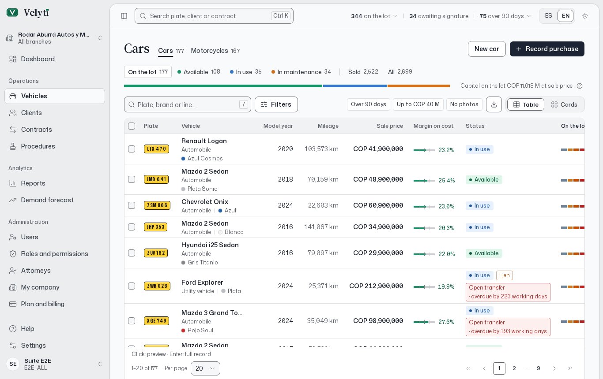Check the select-all checkbox in table header
603x379 pixels.
(x=132, y=126)
